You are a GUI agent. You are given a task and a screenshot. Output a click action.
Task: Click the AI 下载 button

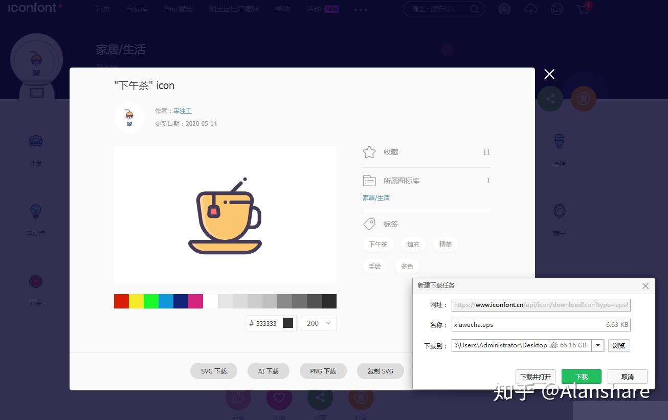(269, 371)
